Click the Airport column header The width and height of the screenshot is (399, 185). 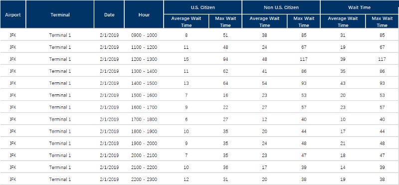tap(13, 14)
